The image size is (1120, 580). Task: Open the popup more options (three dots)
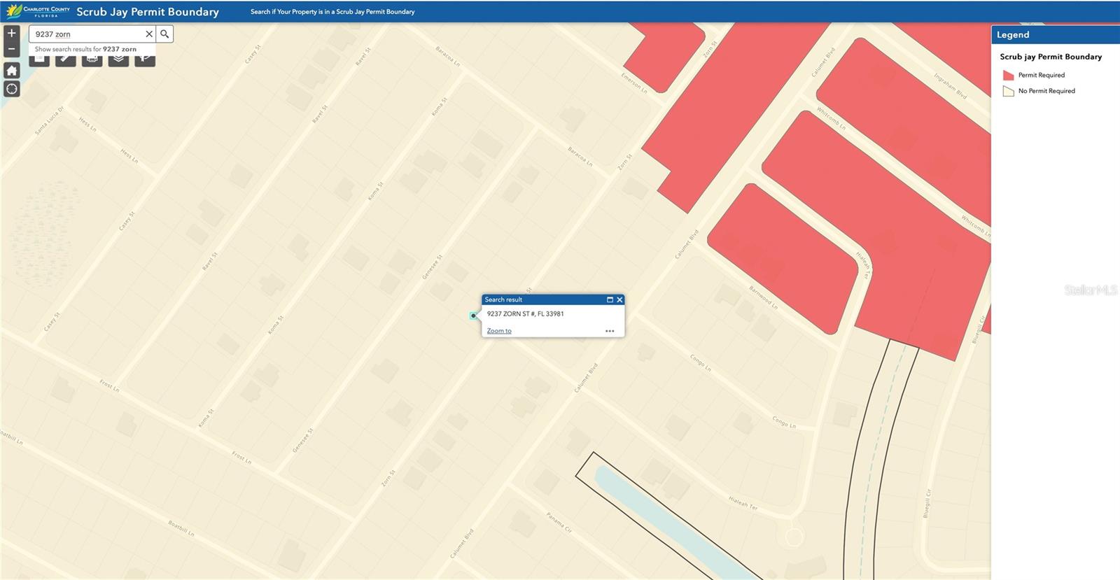tap(610, 331)
